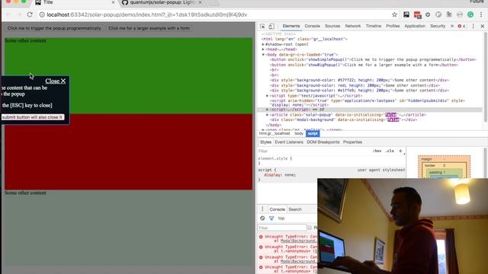Viewport: 488px width, 274px height.
Task: Open the Chrome three-dot menu
Action: point(481,14)
